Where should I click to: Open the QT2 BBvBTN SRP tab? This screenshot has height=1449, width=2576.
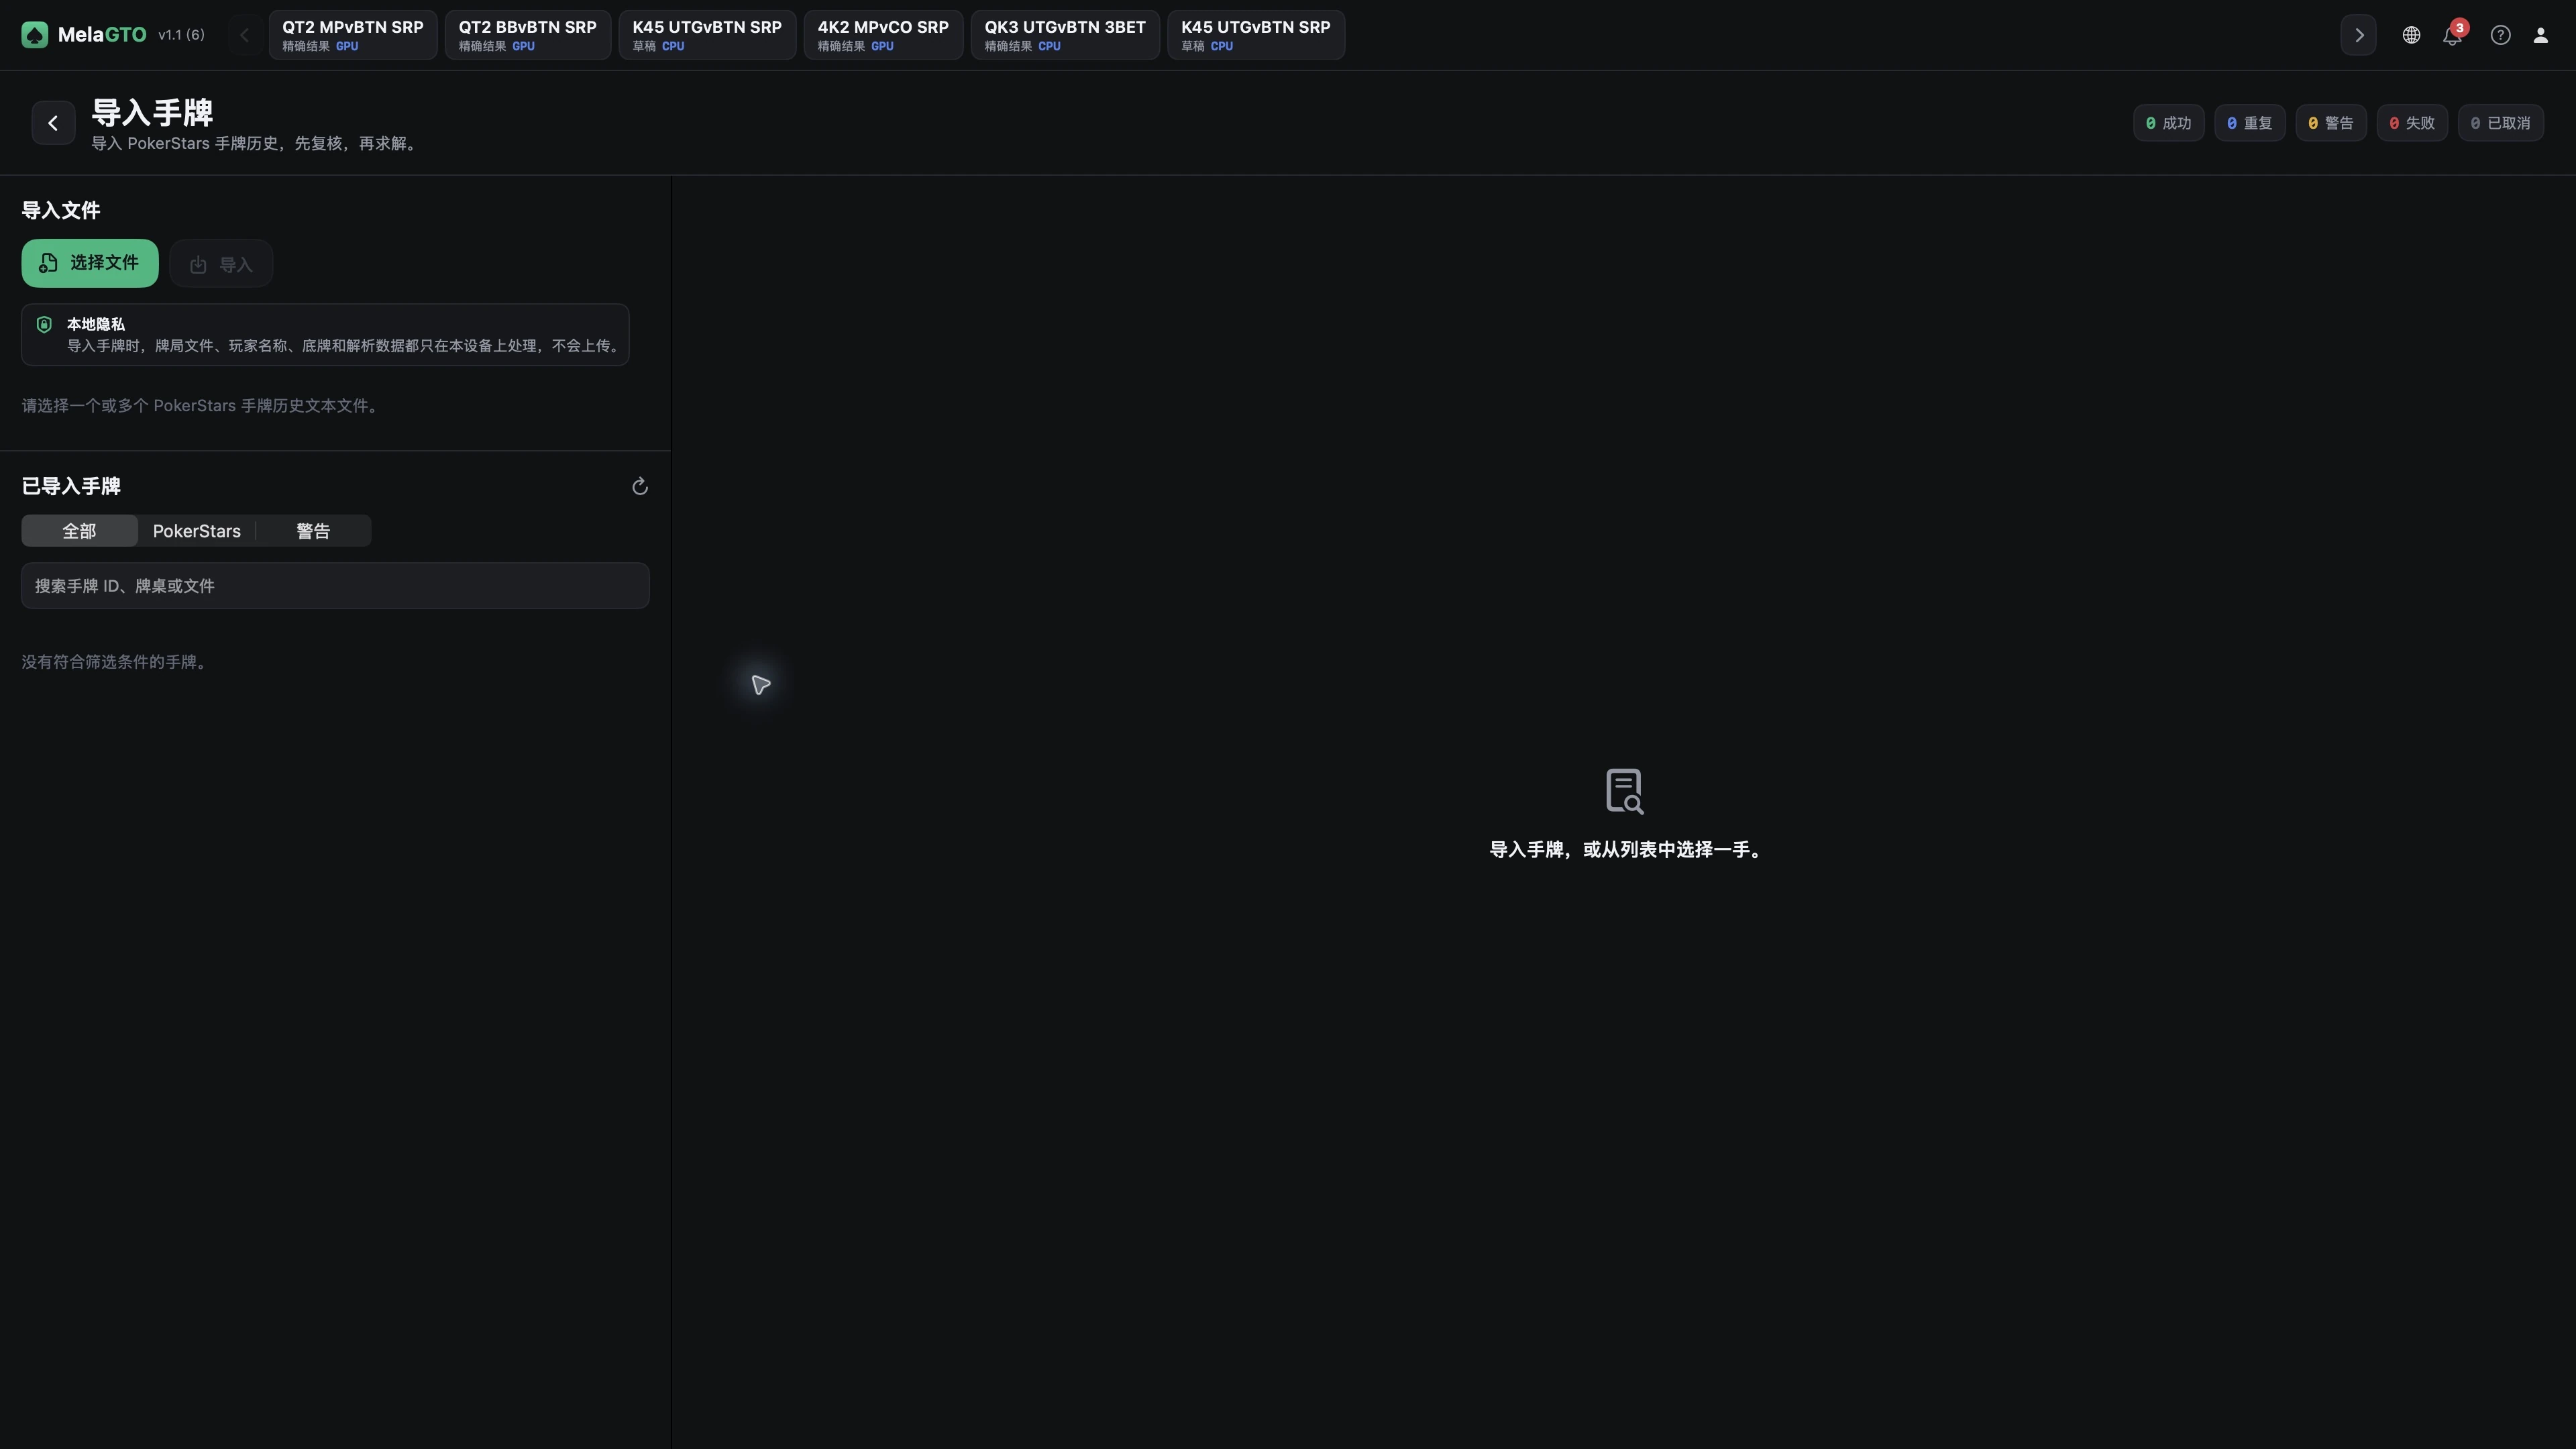tap(527, 35)
